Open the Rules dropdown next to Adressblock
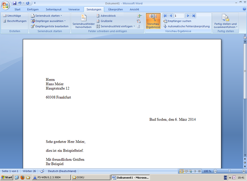 point(140,16)
